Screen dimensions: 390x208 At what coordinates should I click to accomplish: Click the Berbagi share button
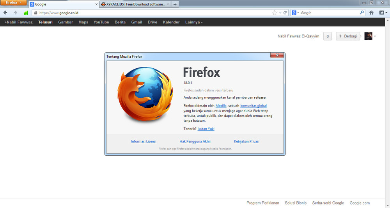pyautogui.click(x=348, y=36)
